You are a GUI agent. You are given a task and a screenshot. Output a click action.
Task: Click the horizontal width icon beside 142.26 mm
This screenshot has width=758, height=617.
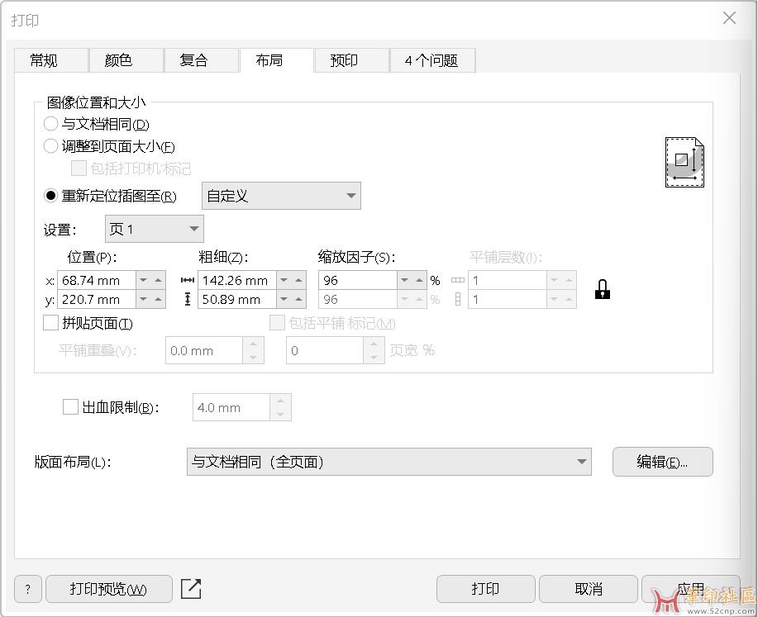[x=188, y=281]
